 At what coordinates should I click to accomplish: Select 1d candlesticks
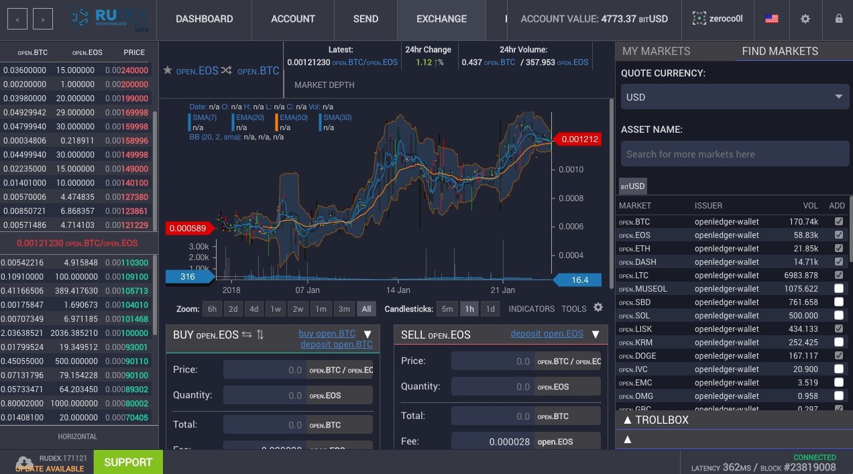[491, 309]
